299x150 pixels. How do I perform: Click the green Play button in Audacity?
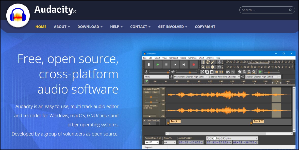point(158,65)
